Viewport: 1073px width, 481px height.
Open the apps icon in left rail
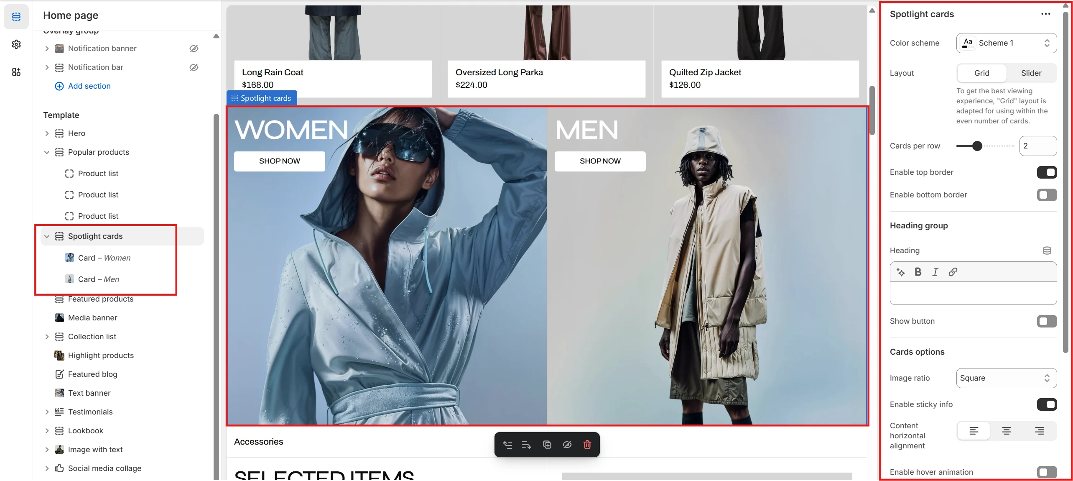(x=16, y=72)
